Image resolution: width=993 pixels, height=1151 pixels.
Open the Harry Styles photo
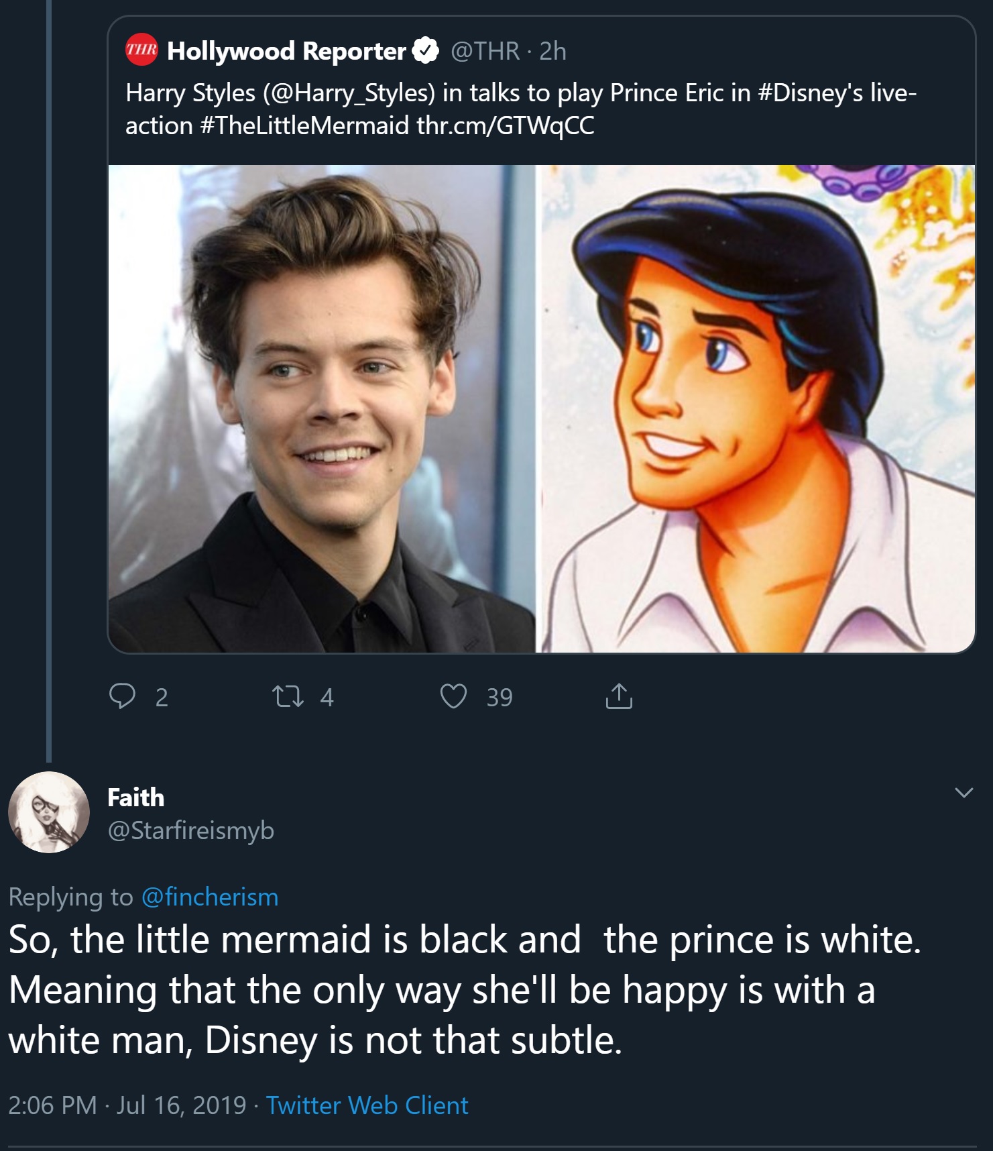point(322,409)
